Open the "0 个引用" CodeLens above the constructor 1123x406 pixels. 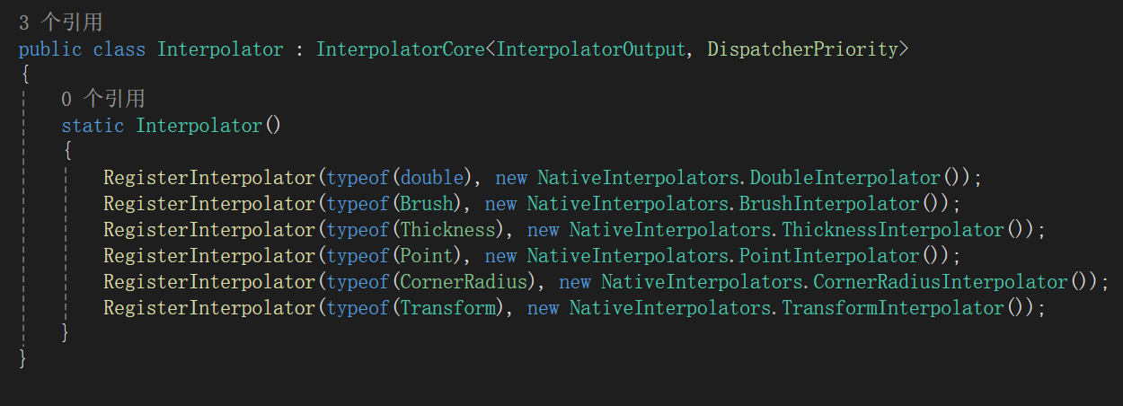(x=102, y=99)
